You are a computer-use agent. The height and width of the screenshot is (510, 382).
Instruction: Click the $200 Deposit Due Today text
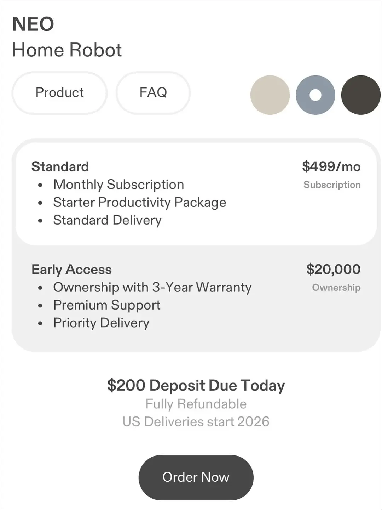pos(196,385)
